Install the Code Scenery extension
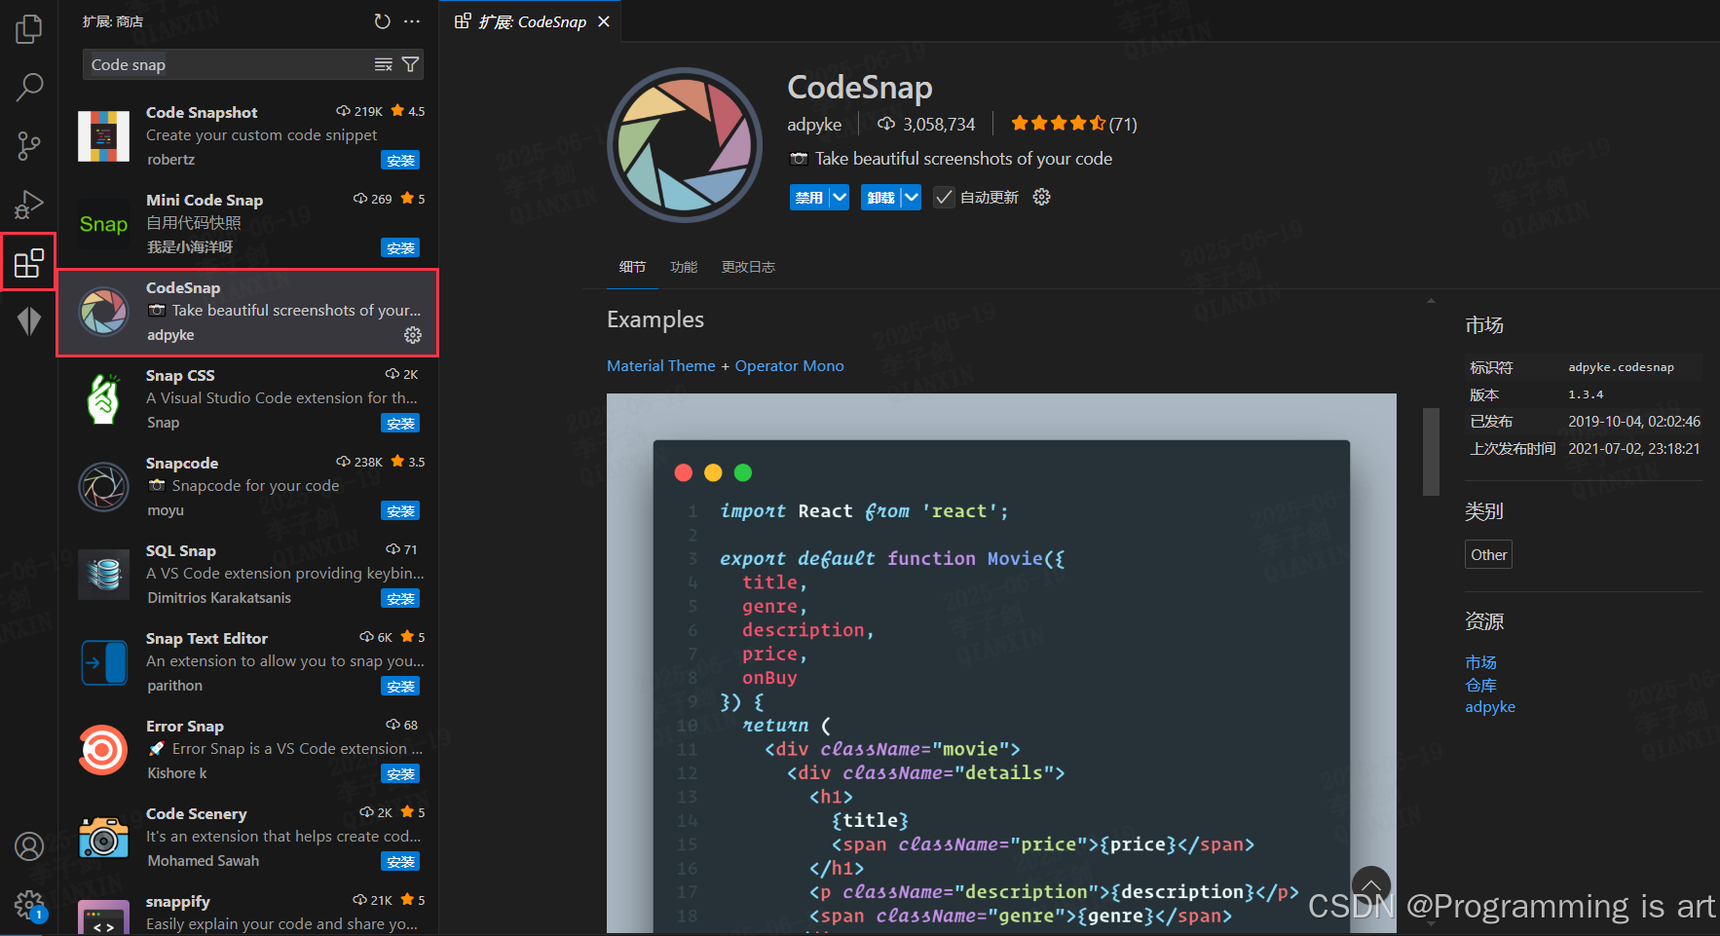The image size is (1720, 936). coord(400,862)
